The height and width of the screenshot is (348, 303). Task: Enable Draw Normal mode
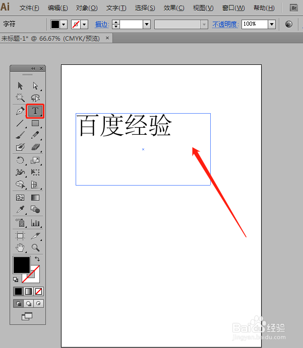18,303
